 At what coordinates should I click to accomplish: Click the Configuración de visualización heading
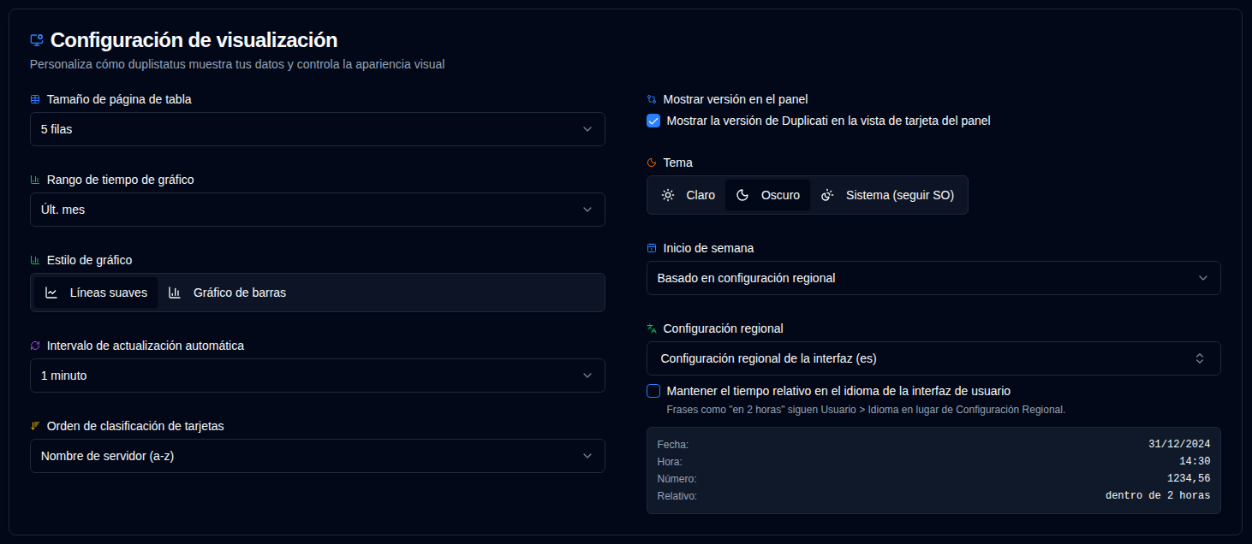coord(194,39)
